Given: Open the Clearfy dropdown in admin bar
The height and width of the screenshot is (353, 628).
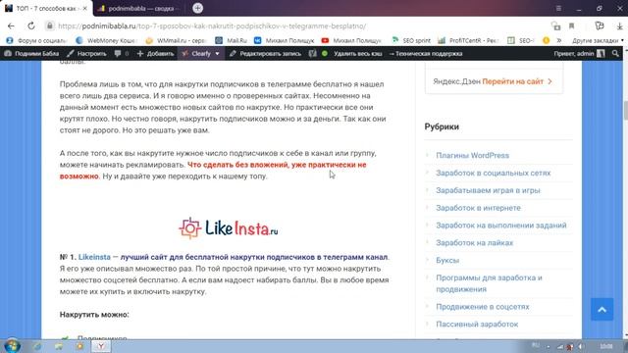Looking at the screenshot, I should coord(200,53).
